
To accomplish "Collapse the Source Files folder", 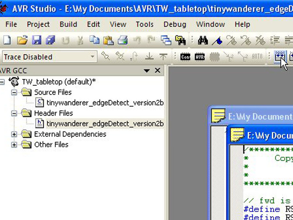I will click(14, 92).
